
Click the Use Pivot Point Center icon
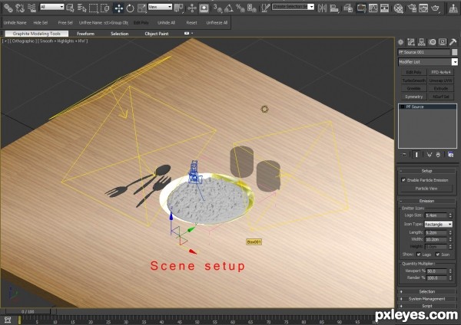(178, 8)
